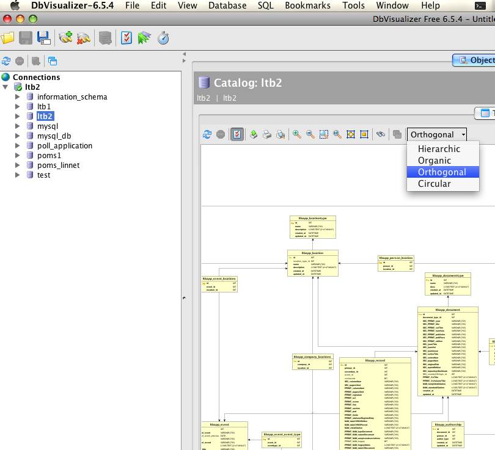Open the checklist properties icon in main toolbar
Image resolution: width=495 pixels, height=450 pixels.
click(x=127, y=38)
